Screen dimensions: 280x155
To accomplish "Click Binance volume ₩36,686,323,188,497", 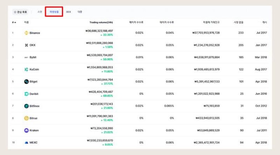I will tap(99, 31).
